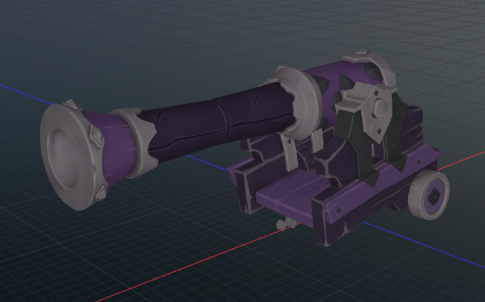485x302 pixels.
Task: Select the cannon's gray muzzle disc
Action: [x=71, y=156]
